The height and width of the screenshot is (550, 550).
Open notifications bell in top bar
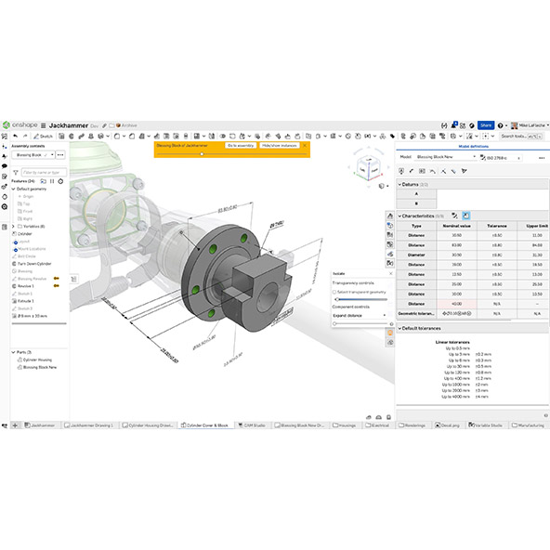[x=453, y=125]
